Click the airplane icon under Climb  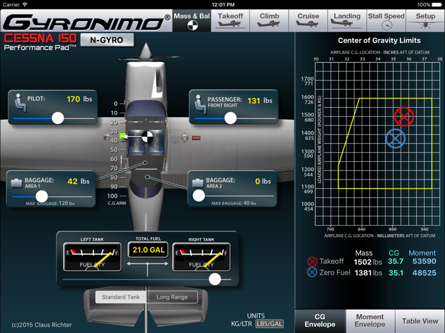(268, 24)
